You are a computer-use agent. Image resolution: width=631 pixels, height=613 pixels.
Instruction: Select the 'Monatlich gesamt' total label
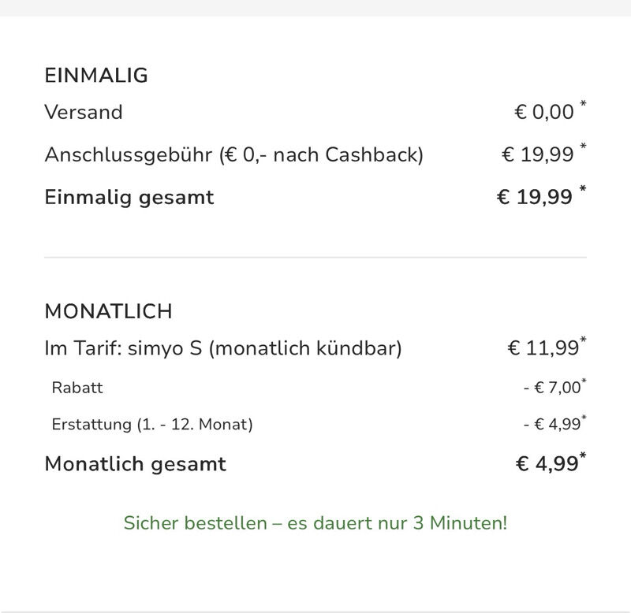tap(136, 464)
